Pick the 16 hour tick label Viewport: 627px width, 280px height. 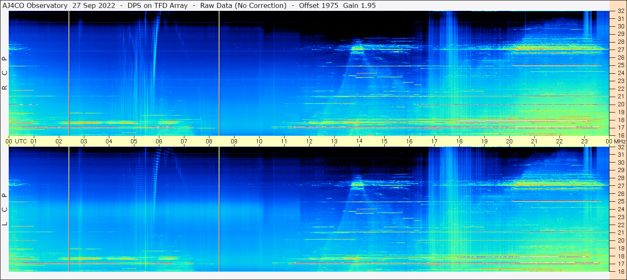coord(409,141)
